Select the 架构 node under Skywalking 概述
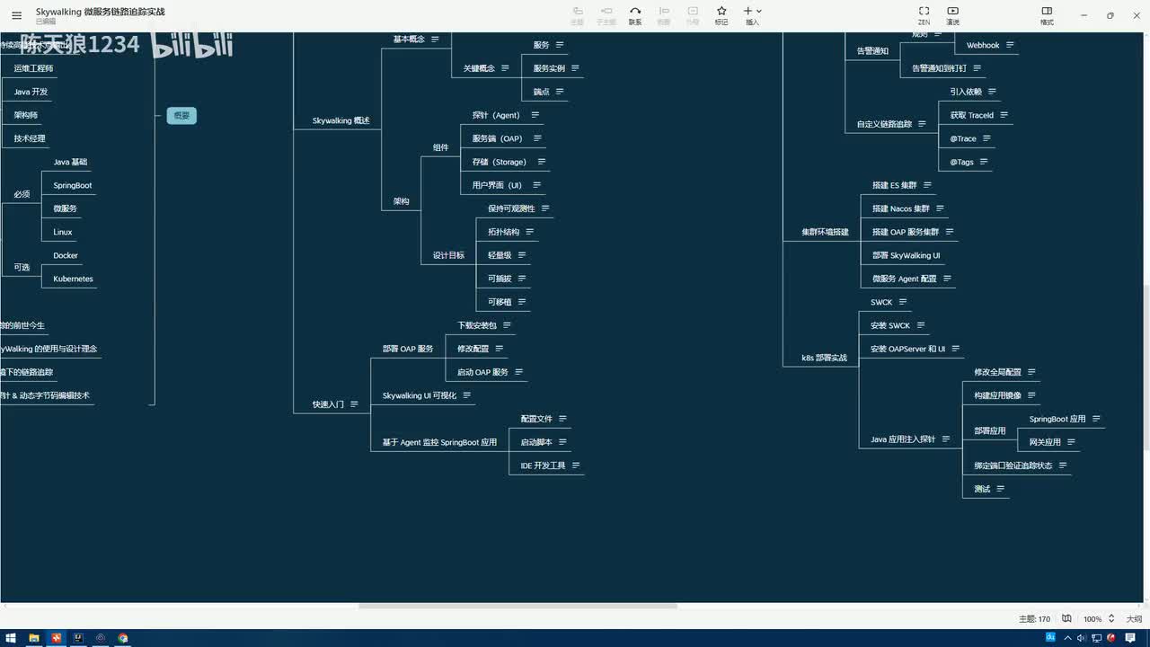The height and width of the screenshot is (647, 1150). click(401, 201)
